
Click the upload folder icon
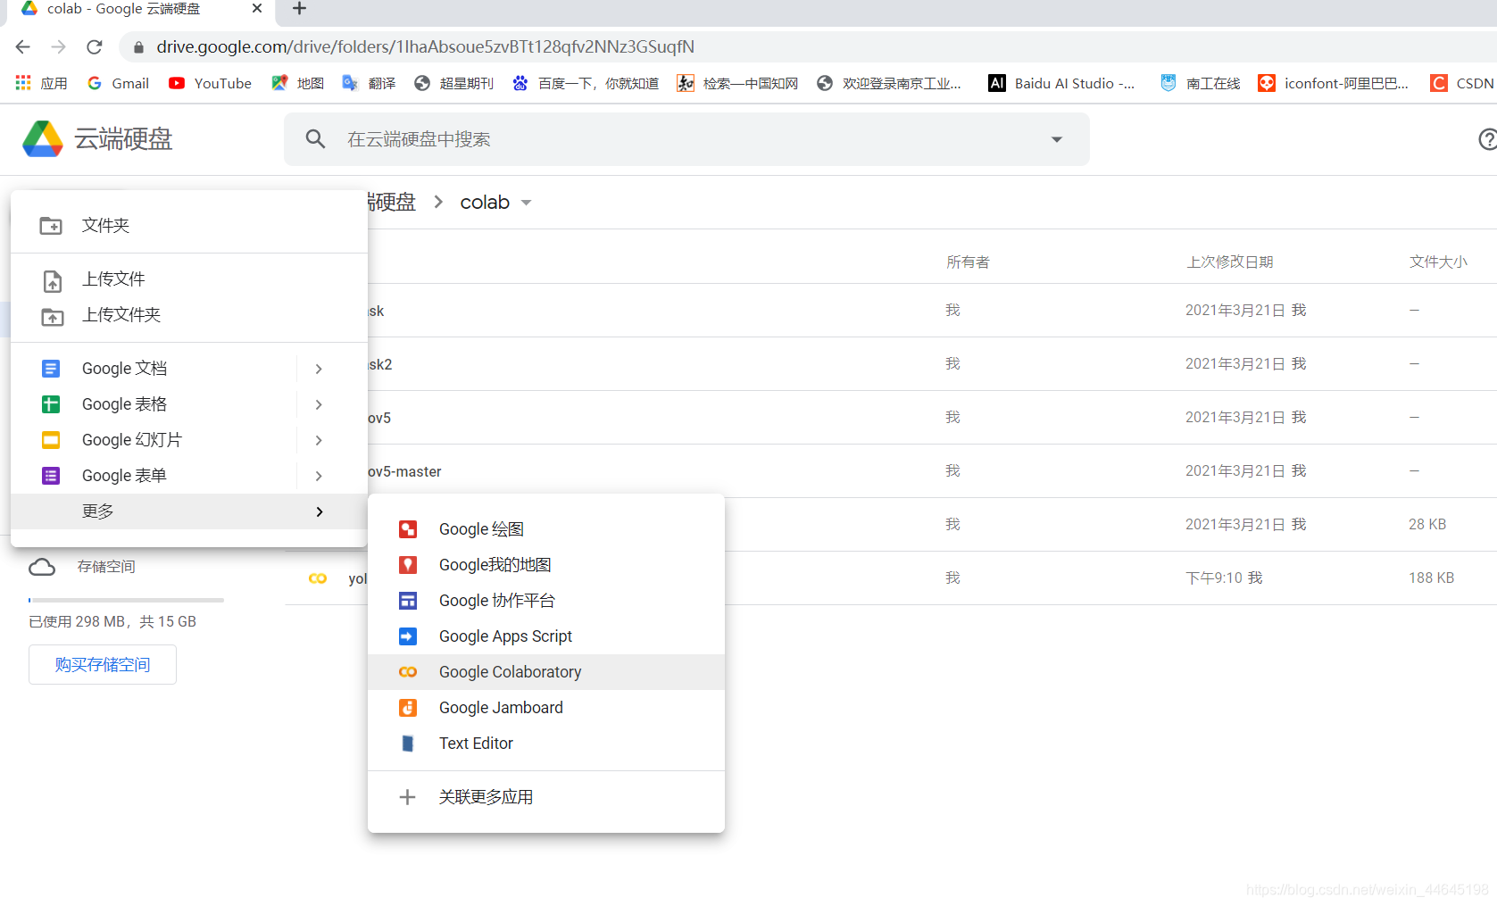click(x=53, y=316)
